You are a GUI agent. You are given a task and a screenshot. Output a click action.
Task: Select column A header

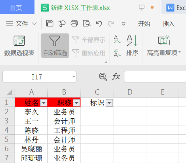(x=31, y=92)
